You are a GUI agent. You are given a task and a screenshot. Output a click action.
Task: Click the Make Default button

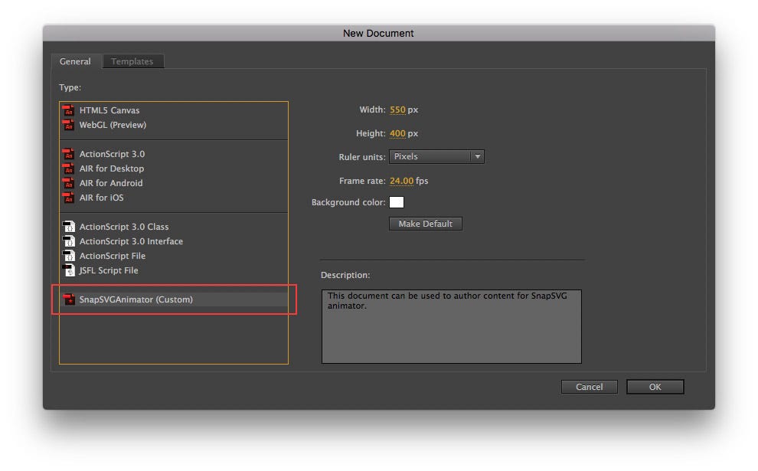426,224
